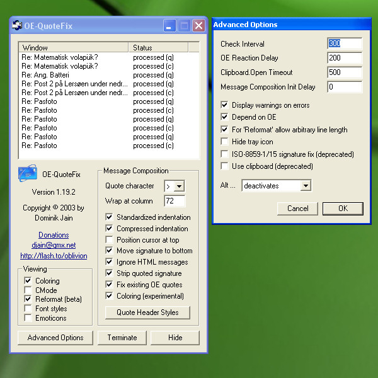The image size is (378, 378).
Task: Select 'Re: Matematisk volapük?' processed (c) row
Action: pos(109,66)
